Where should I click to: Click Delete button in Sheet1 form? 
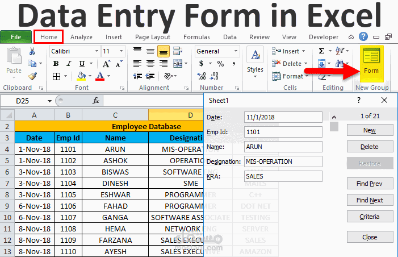[370, 147]
